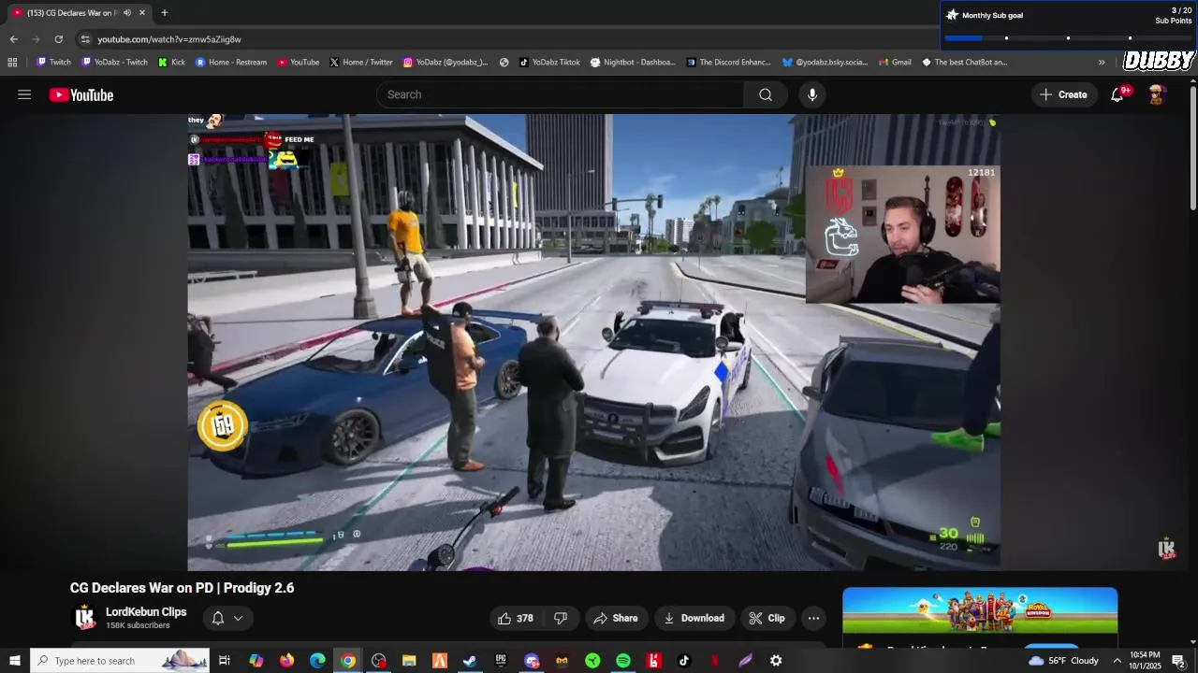The image size is (1198, 673).
Task: Open Steam from the taskbar
Action: [470, 661]
